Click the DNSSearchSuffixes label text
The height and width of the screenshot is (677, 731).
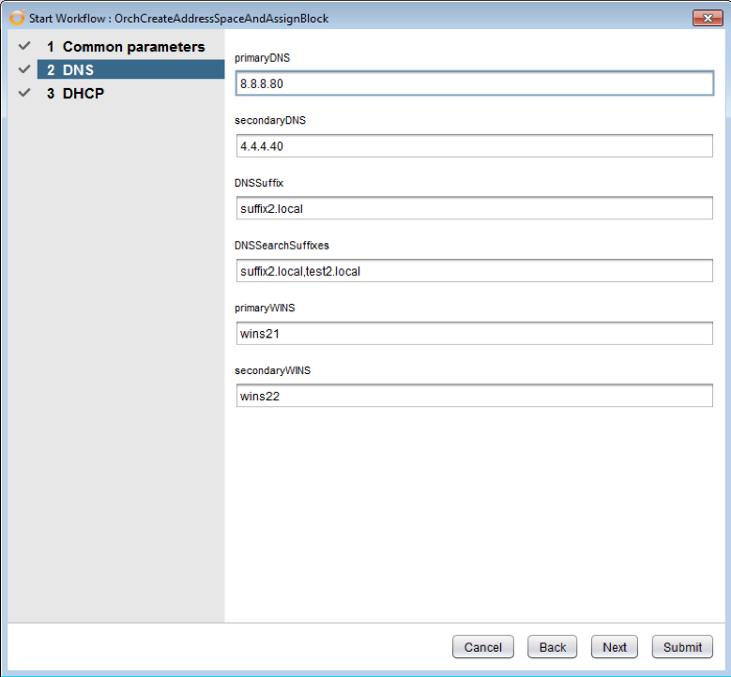click(x=282, y=246)
